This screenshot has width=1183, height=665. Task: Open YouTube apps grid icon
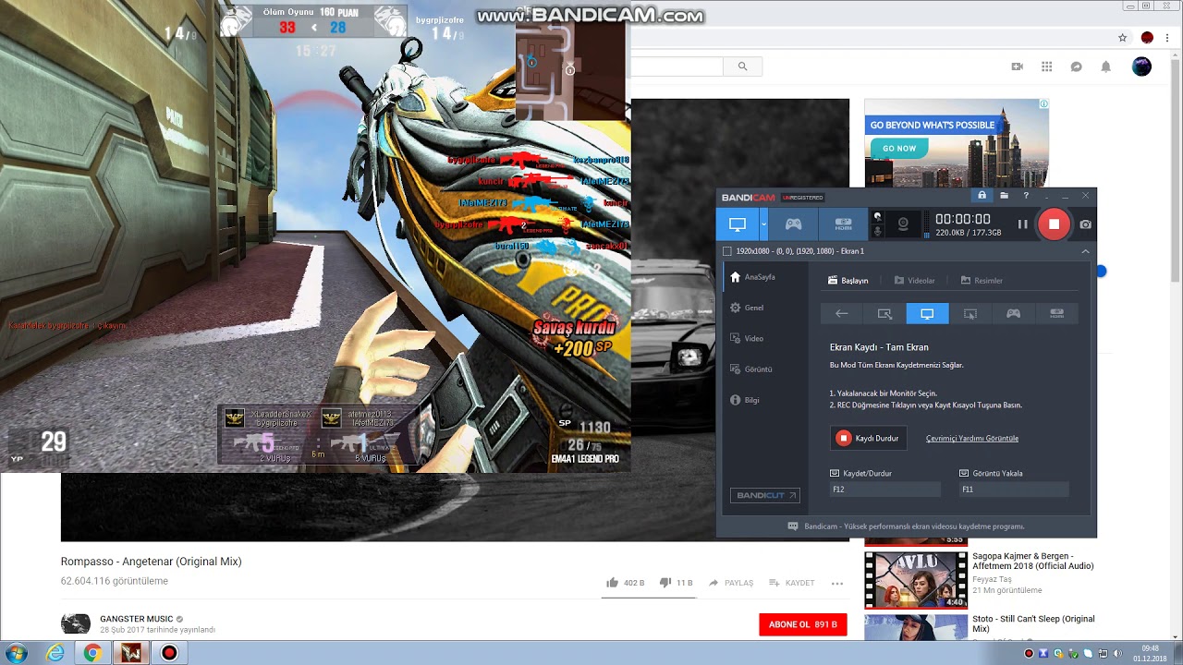tap(1047, 66)
